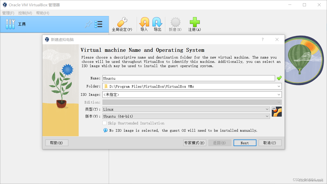Viewport: 327px width, 184px height.
Task: Open the Type dropdown showing Linux
Action: [186, 109]
